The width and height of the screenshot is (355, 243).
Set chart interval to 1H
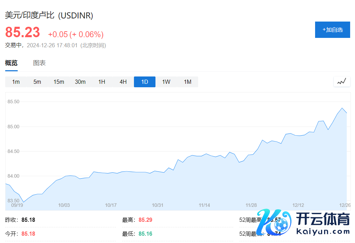pos(102,82)
